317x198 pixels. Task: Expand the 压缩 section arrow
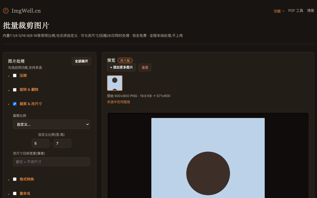9,76
